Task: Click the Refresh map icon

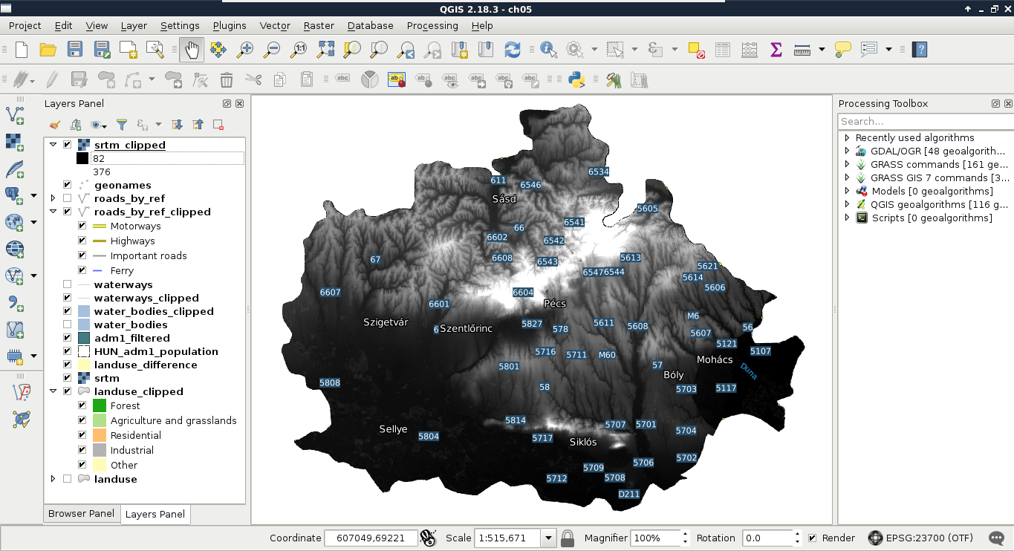Action: coord(512,50)
